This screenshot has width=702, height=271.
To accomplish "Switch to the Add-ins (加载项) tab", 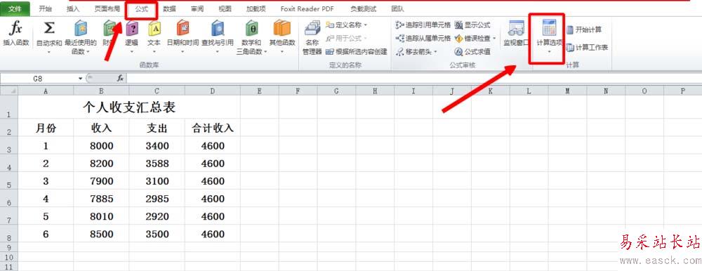I will point(256,8).
